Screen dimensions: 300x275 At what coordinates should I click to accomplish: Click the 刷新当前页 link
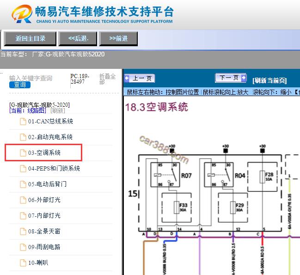click(269, 80)
